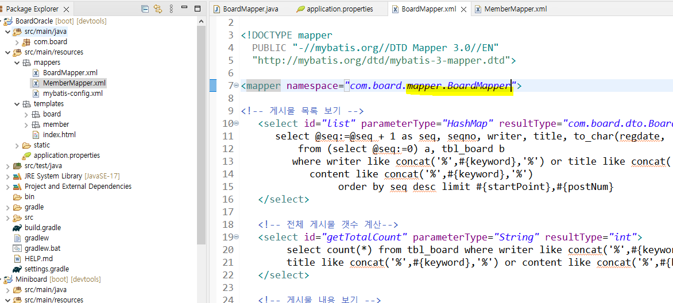Expand Project and External Dependencies
Viewport: 673px width, 303px height.
tap(7, 187)
